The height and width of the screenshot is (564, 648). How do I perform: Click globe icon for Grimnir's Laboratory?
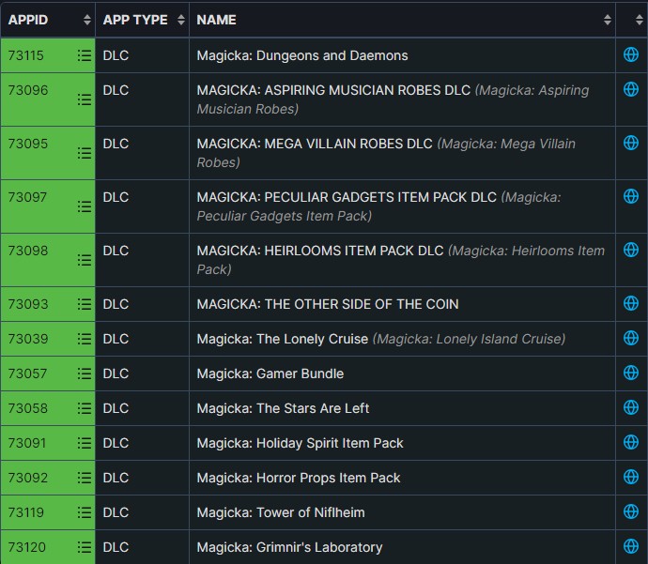point(631,546)
